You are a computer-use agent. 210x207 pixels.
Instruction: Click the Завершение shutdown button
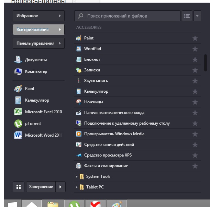pos(41,187)
